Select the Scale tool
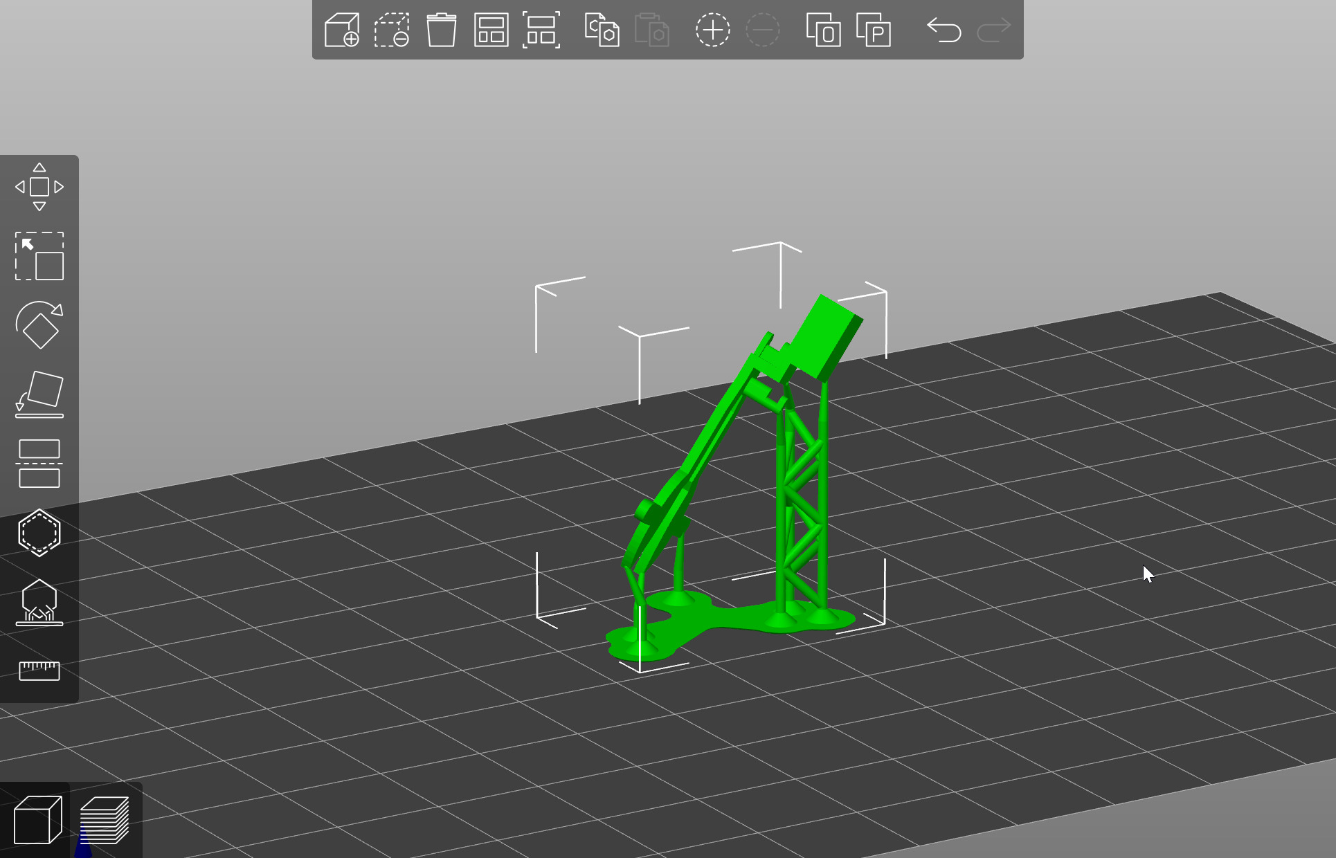 pos(39,256)
